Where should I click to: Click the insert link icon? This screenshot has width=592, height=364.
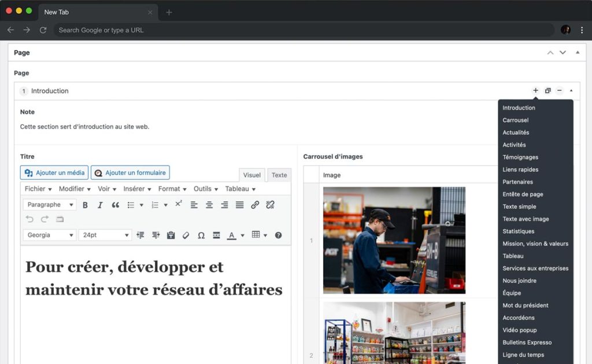point(255,205)
